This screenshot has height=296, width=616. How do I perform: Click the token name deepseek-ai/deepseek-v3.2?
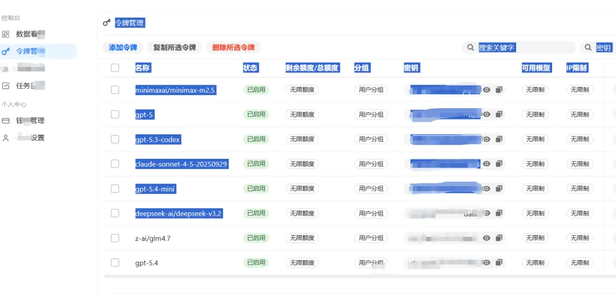[179, 213]
